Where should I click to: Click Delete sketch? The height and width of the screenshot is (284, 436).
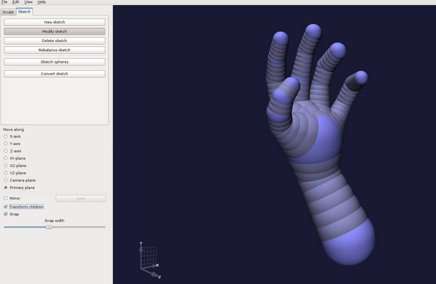coord(54,40)
